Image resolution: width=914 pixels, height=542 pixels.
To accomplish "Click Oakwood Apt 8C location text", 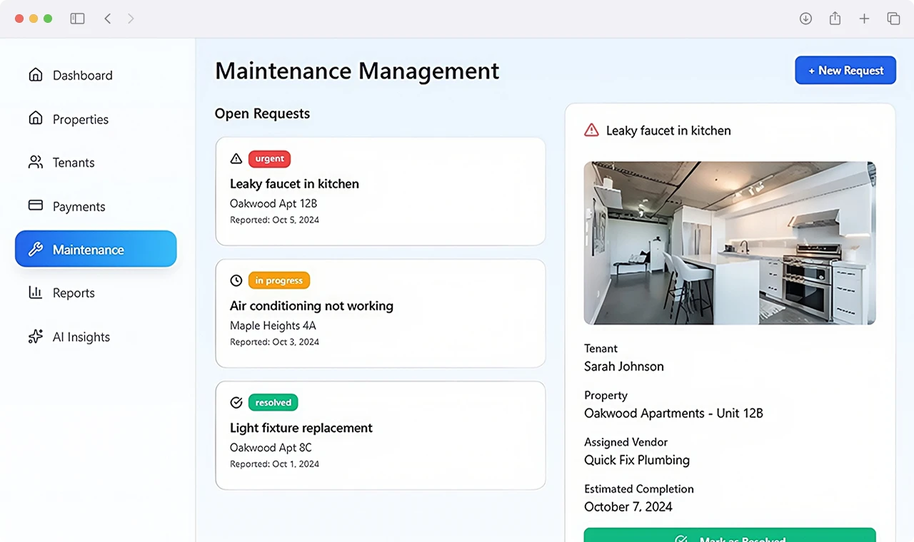I will click(271, 447).
